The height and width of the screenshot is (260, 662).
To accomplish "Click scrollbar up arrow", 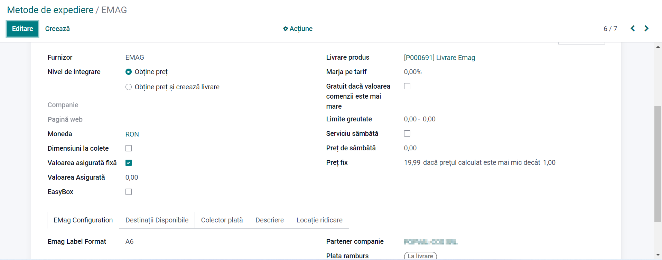I will (658, 47).
